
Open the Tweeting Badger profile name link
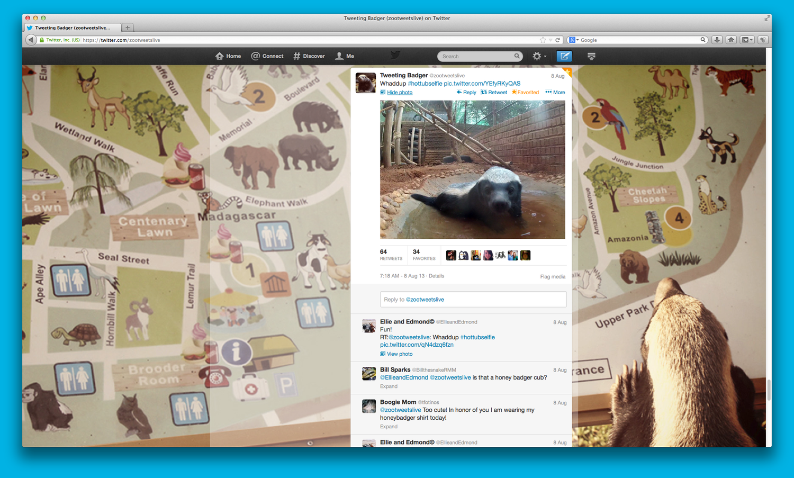click(x=404, y=75)
